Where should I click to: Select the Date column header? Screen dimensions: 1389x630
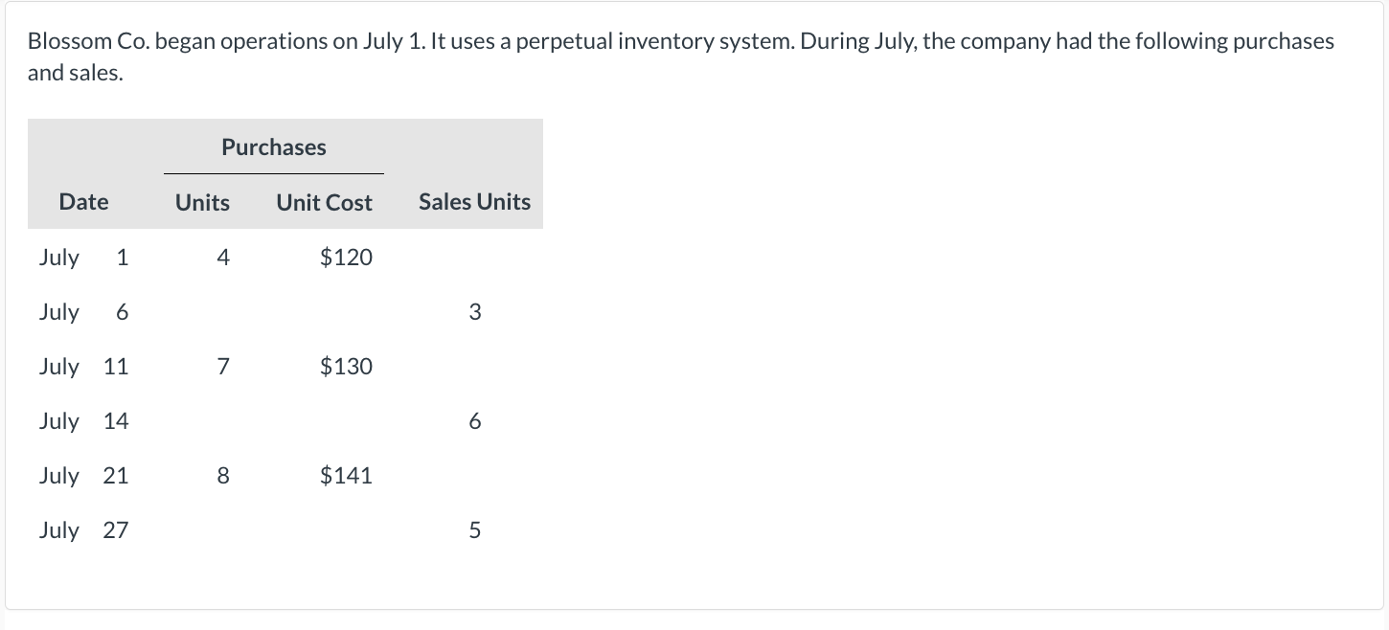83,202
